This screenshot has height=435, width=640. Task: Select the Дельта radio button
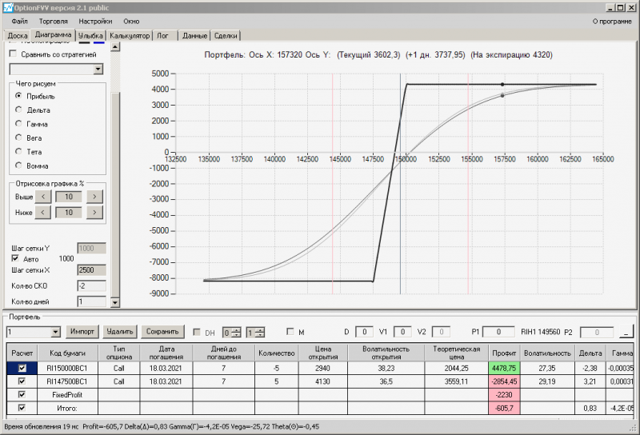[x=19, y=110]
